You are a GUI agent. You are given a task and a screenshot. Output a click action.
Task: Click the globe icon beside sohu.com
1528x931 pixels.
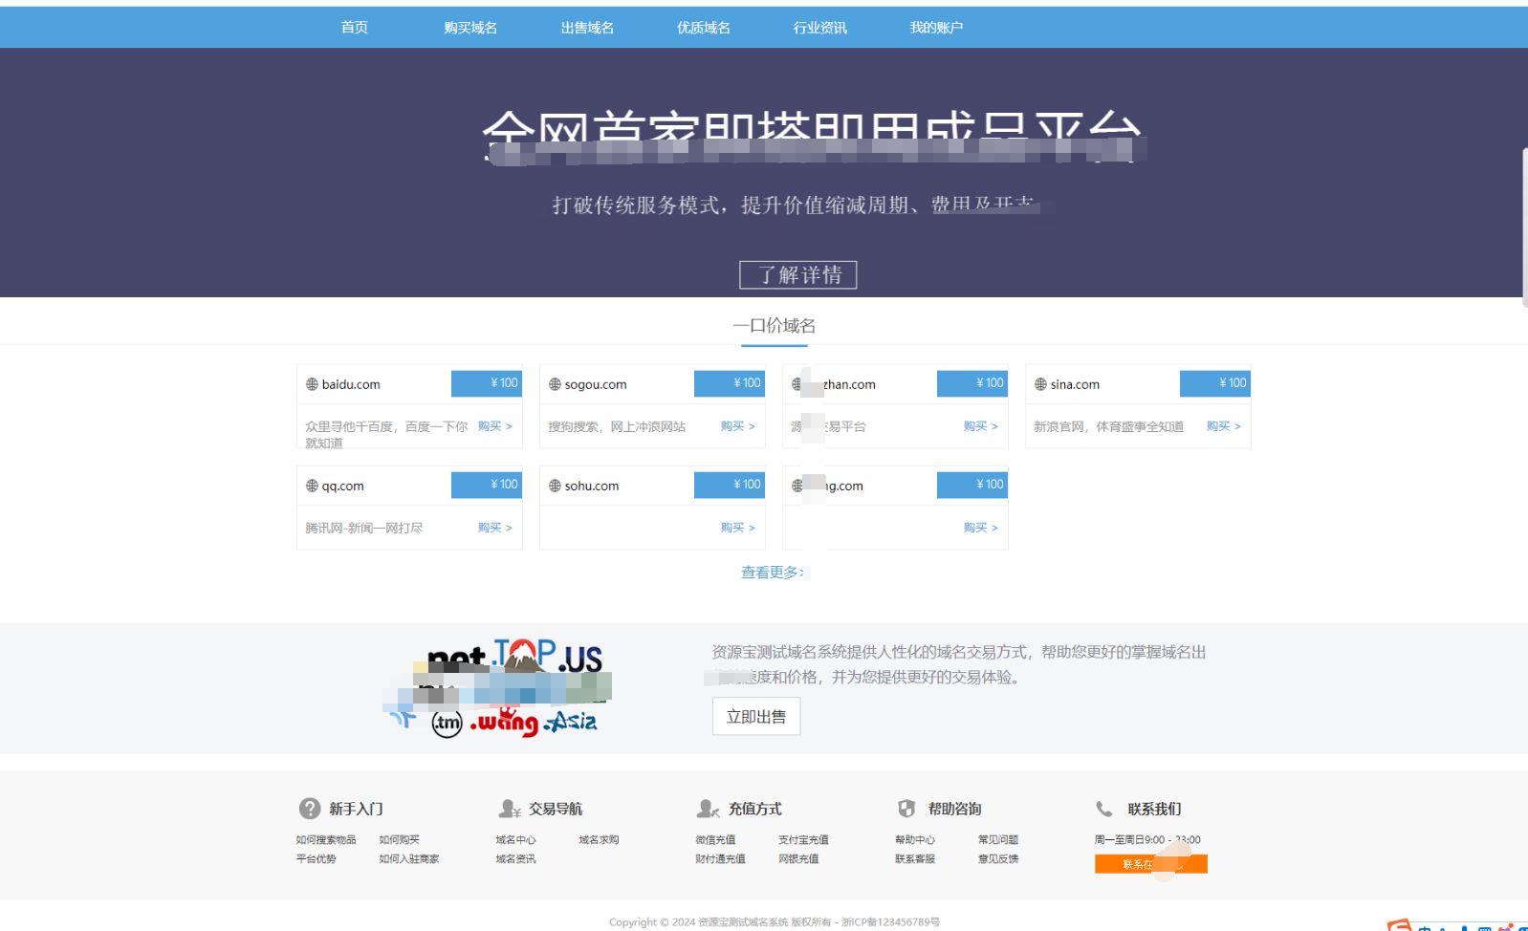pos(555,486)
